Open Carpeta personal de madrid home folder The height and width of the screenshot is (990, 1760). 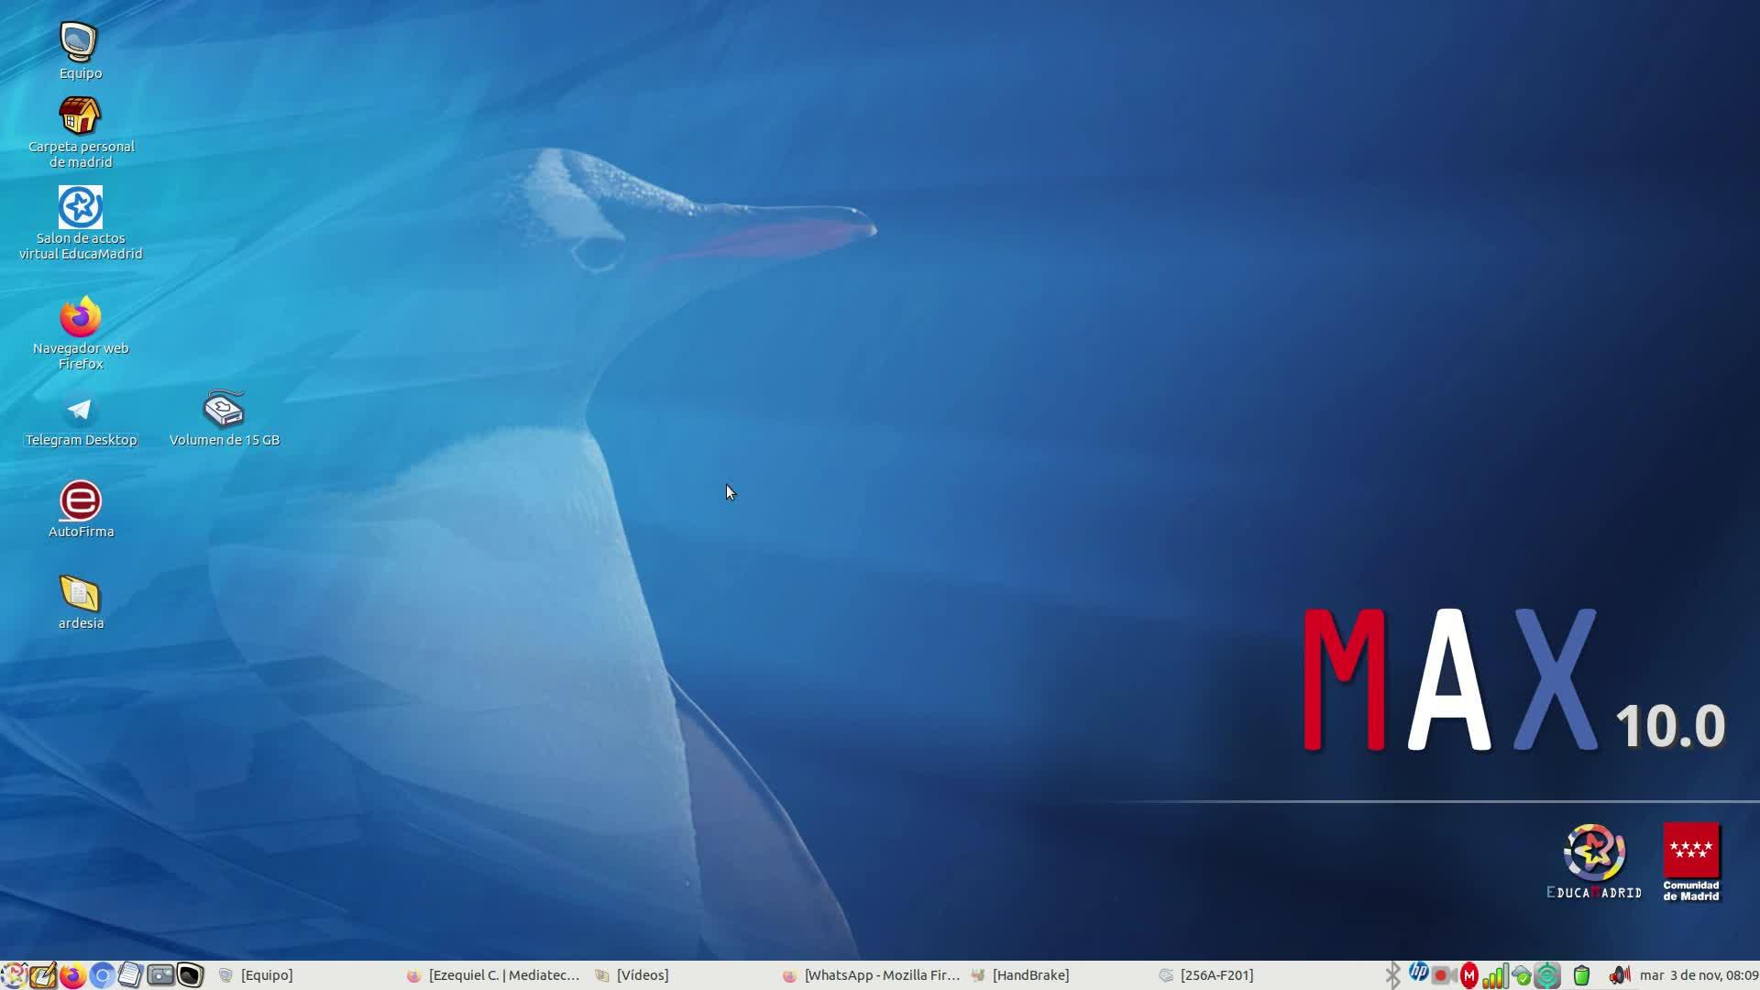click(x=81, y=133)
